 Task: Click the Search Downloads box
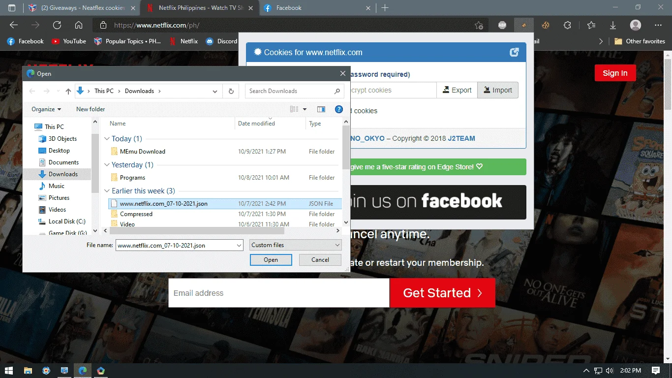294,91
